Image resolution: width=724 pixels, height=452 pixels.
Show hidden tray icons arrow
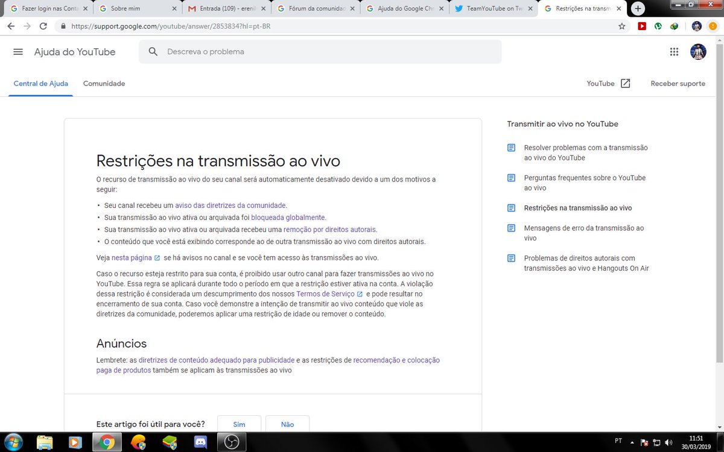[x=633, y=442]
